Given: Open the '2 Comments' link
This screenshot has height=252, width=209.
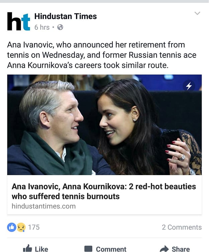Looking at the screenshot, I should coord(182,227).
